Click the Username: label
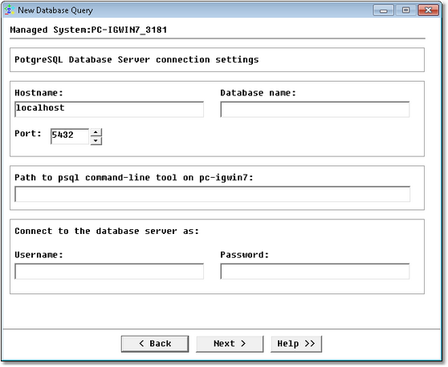 tap(39, 255)
